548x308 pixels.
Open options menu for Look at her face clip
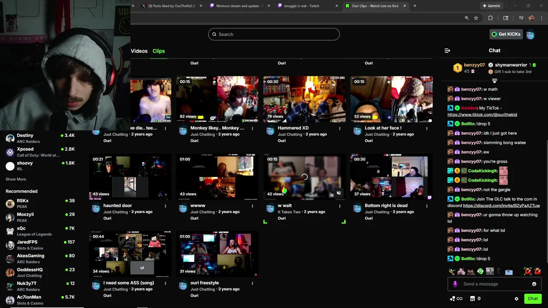427,128
